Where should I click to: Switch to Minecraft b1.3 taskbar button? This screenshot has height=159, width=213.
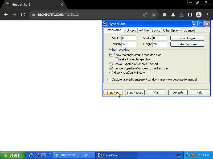pos(74,155)
